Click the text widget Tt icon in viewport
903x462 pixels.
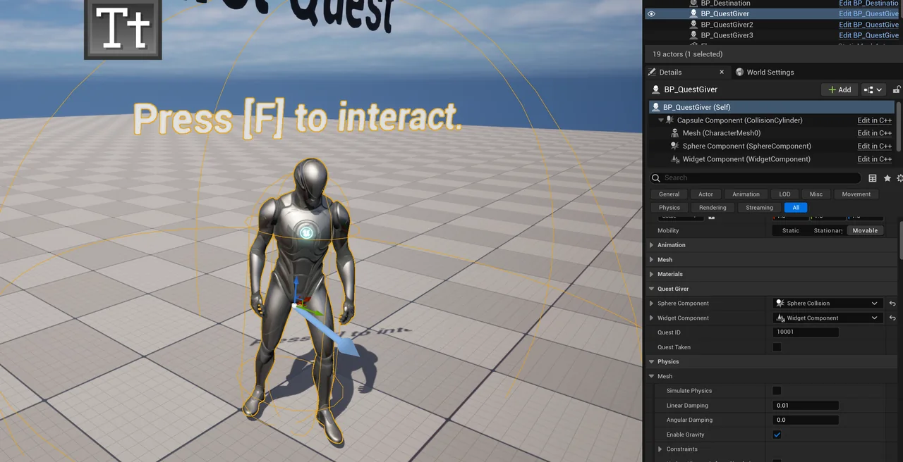(x=123, y=30)
